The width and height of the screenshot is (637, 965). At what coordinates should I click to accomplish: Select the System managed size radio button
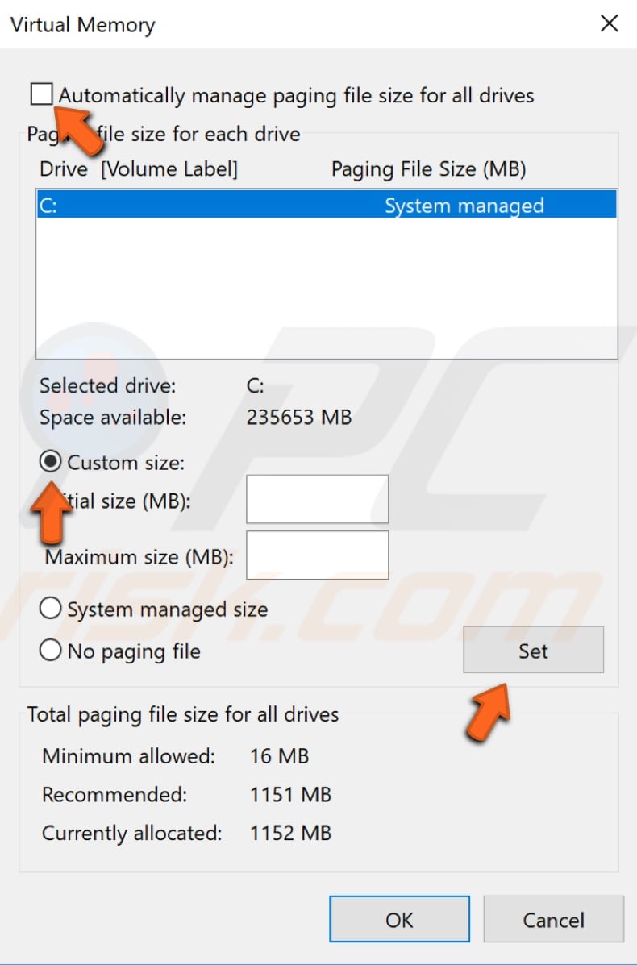pos(49,609)
